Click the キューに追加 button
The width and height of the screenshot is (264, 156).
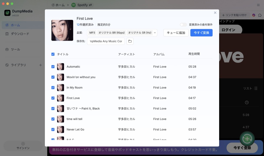tap(176, 33)
